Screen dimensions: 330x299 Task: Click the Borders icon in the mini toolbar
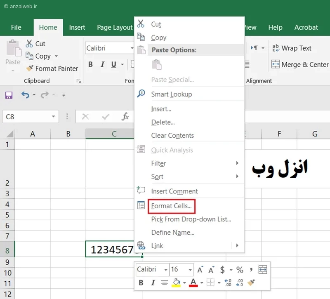pyautogui.click(x=210, y=283)
